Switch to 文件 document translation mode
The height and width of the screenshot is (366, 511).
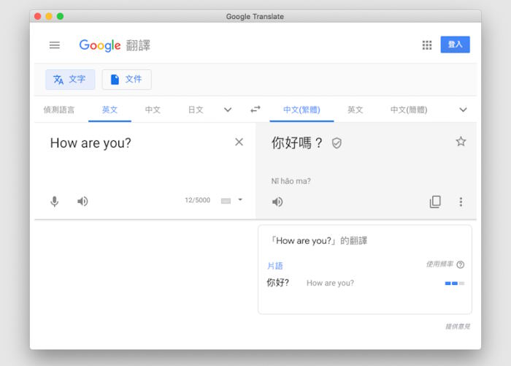pyautogui.click(x=126, y=80)
